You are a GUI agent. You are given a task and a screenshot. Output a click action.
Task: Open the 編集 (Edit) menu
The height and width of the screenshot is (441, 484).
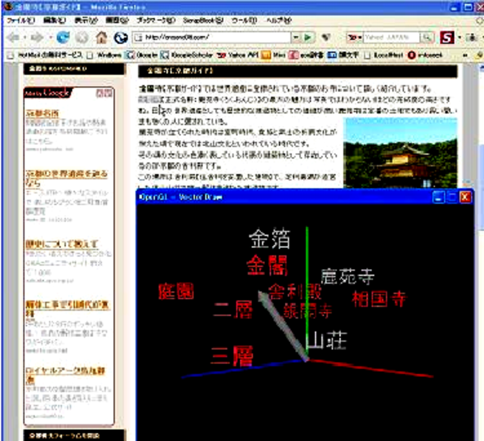click(x=55, y=20)
